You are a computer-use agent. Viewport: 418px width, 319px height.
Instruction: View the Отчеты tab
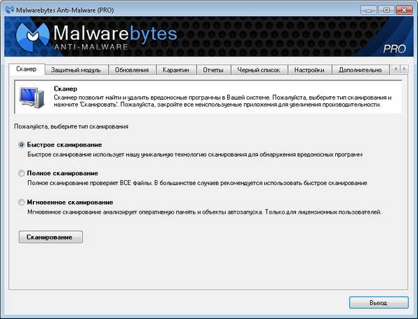click(213, 70)
